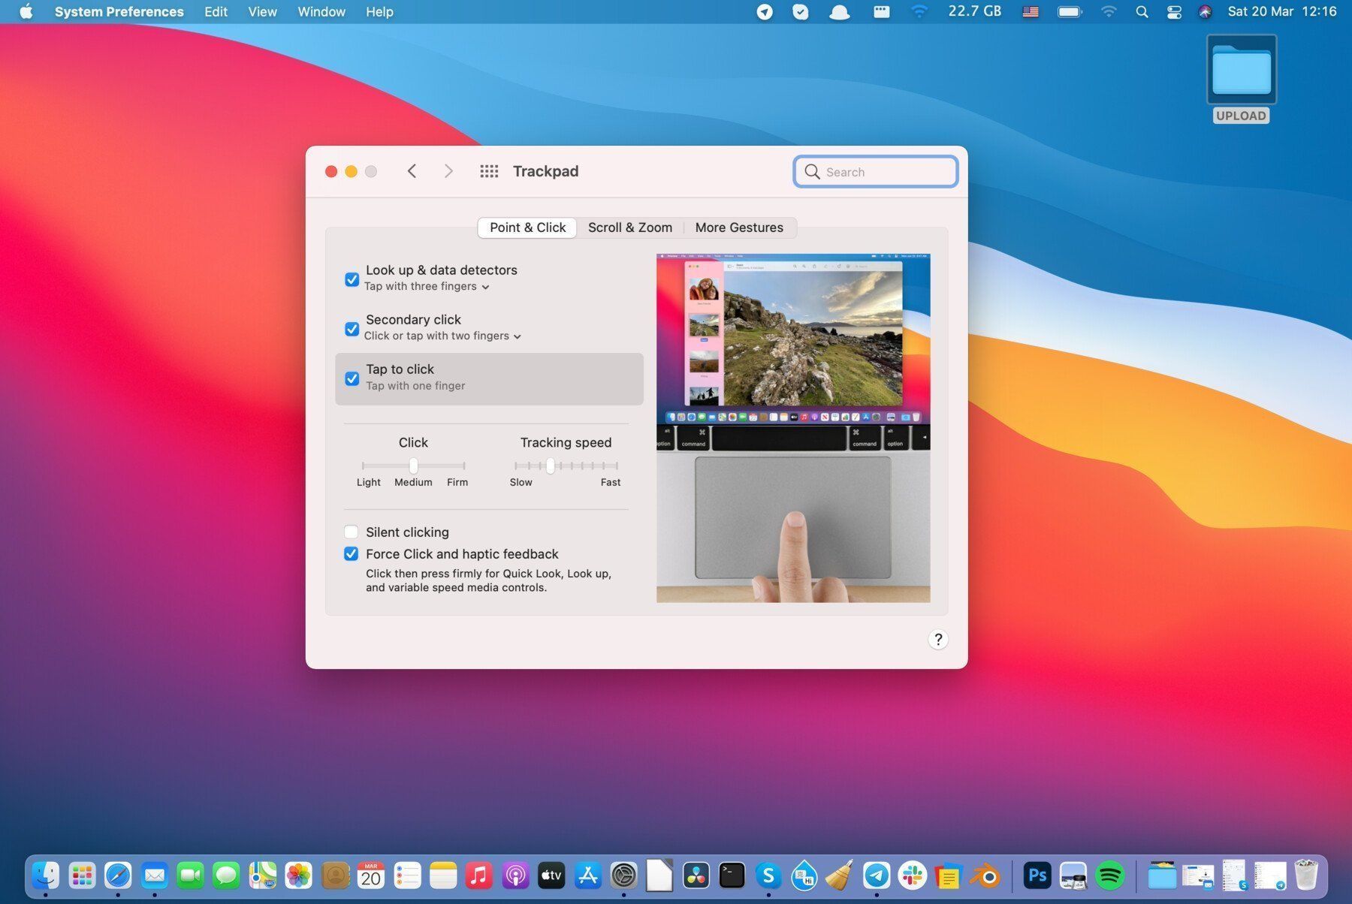Click the Show All grid icon
1352x904 pixels.
489,171
